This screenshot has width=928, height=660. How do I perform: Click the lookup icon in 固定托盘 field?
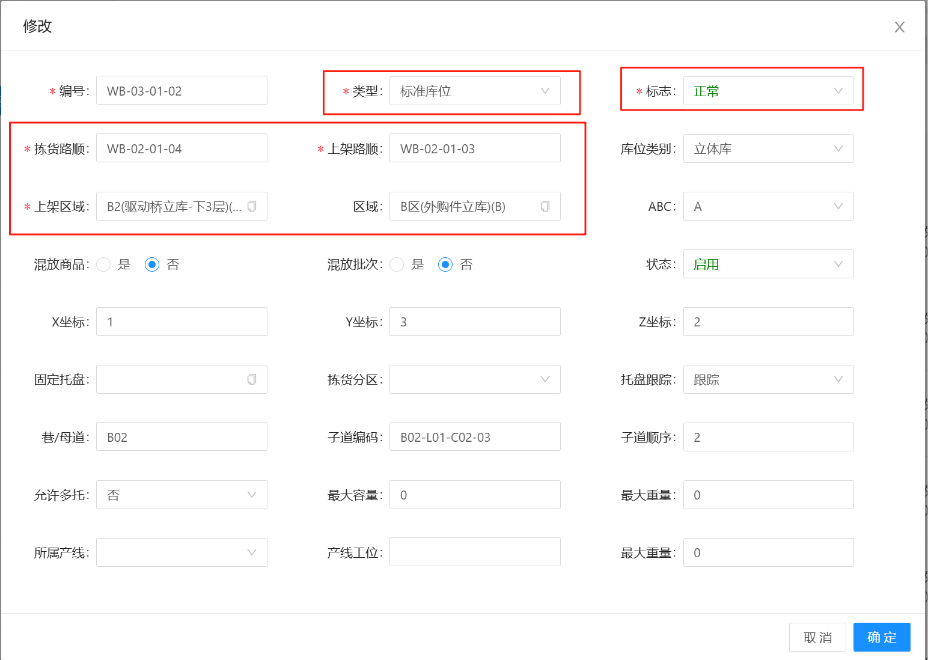click(x=252, y=379)
